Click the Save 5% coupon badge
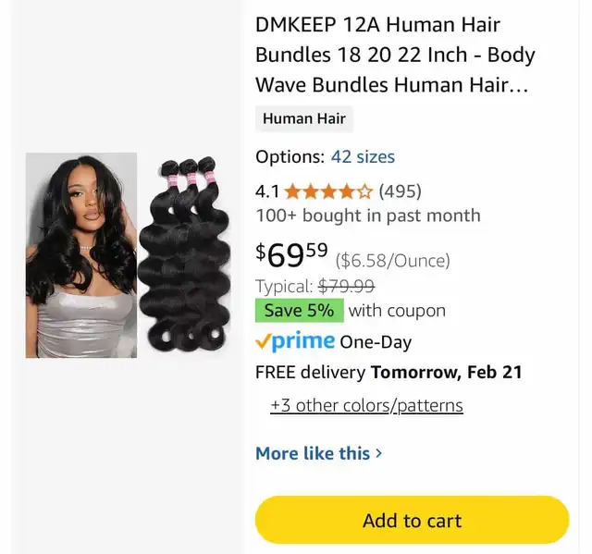The width and height of the screenshot is (592, 554). click(300, 311)
